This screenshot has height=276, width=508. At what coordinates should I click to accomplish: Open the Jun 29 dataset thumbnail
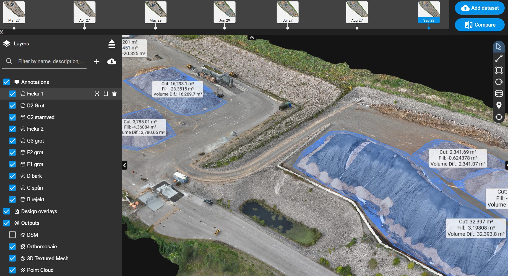tap(225, 12)
